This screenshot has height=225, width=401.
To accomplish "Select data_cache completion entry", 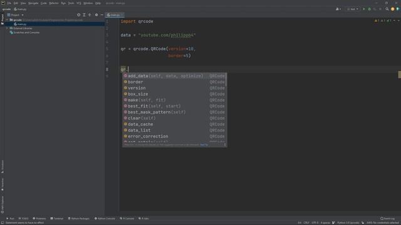I will [174, 124].
